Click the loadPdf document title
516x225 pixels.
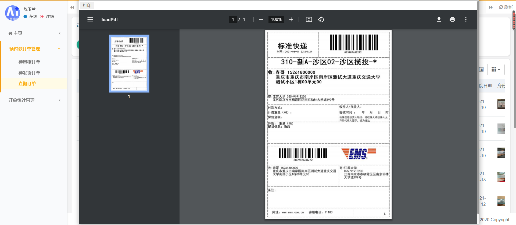pos(110,20)
